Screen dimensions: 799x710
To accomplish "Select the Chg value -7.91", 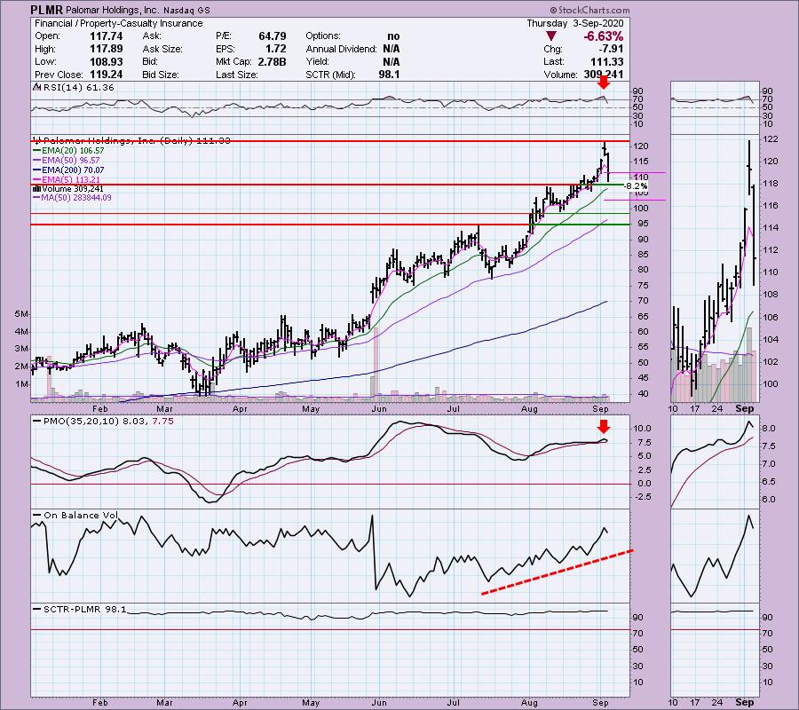I will click(610, 49).
